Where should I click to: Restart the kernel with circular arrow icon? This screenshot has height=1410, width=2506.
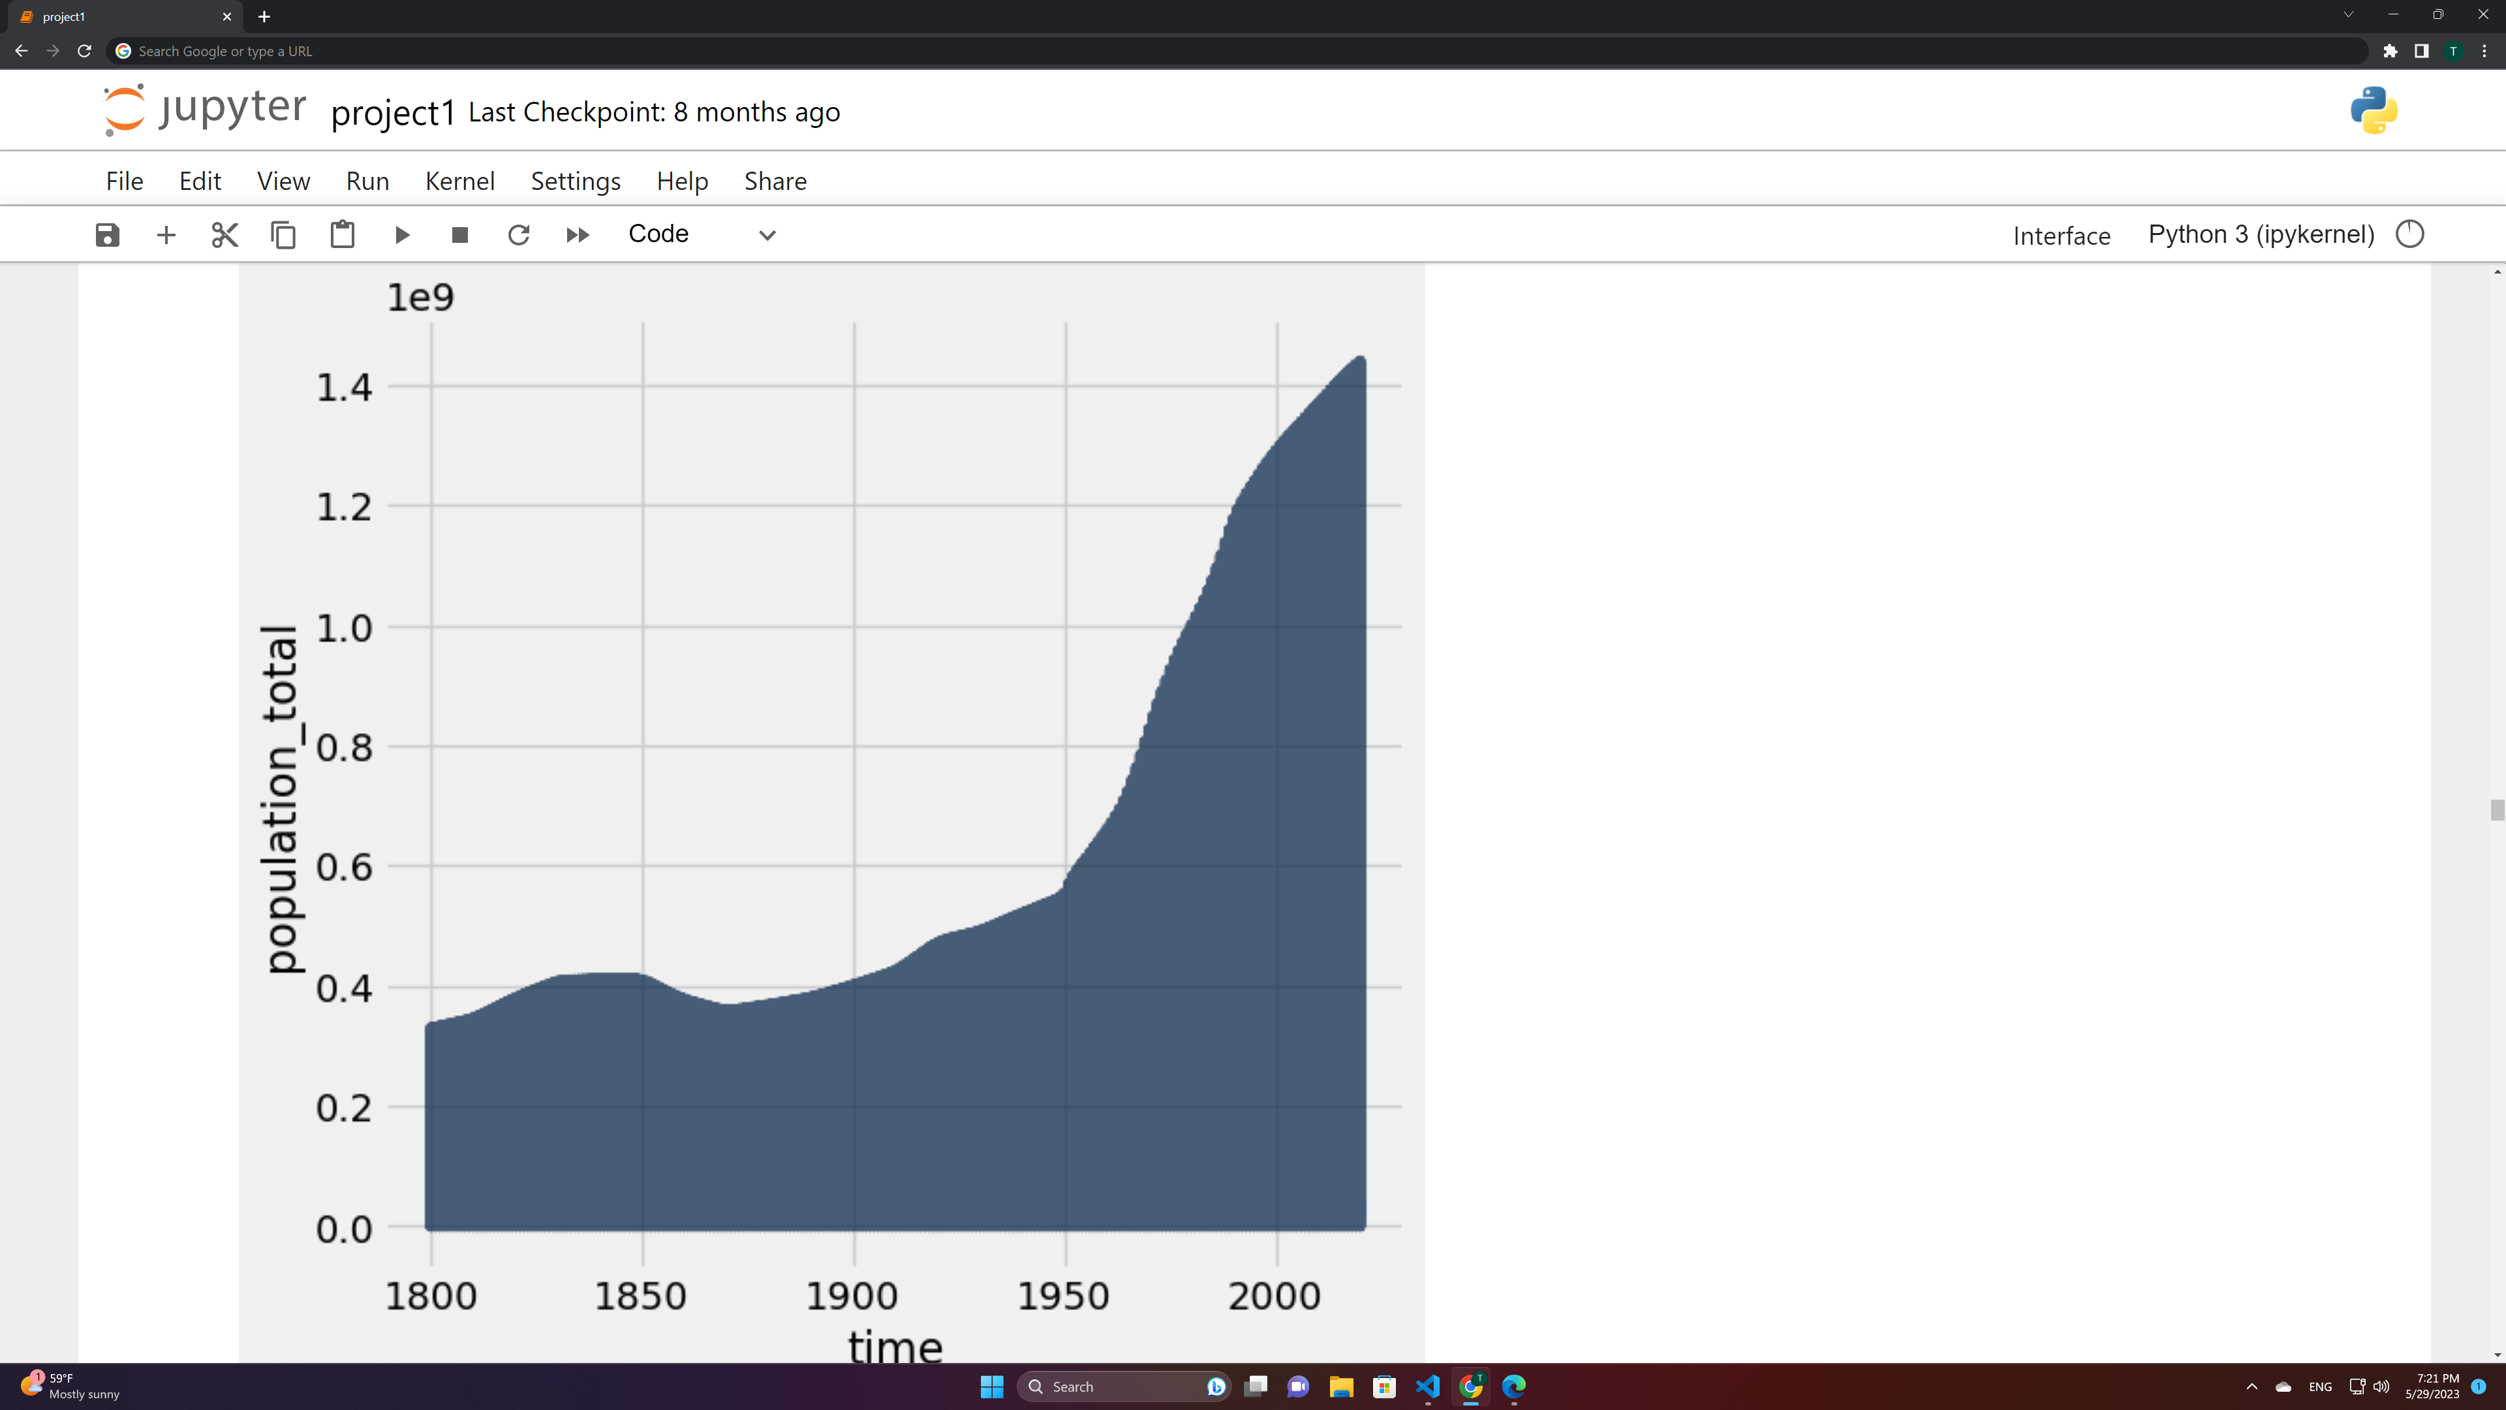click(519, 234)
